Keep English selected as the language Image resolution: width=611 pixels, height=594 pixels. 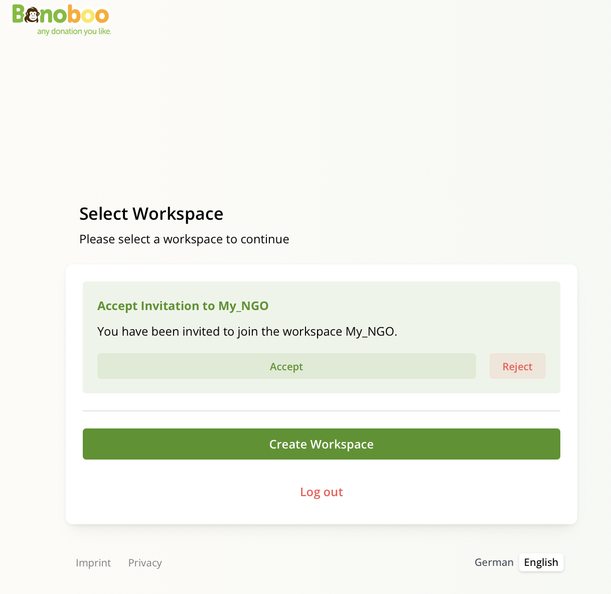tap(541, 562)
